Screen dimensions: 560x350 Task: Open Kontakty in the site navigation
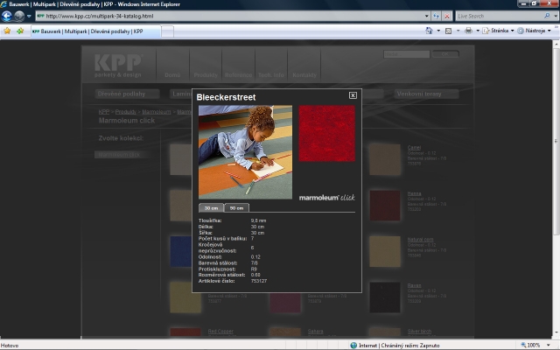pyautogui.click(x=304, y=75)
